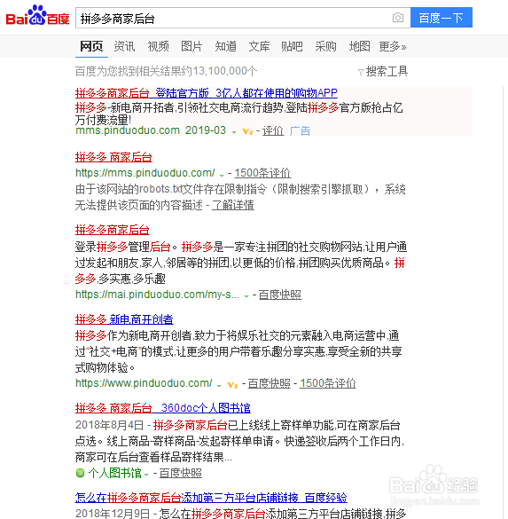
Task: Click URL text https://www.pinduoduo.com/
Action: [x=144, y=383]
